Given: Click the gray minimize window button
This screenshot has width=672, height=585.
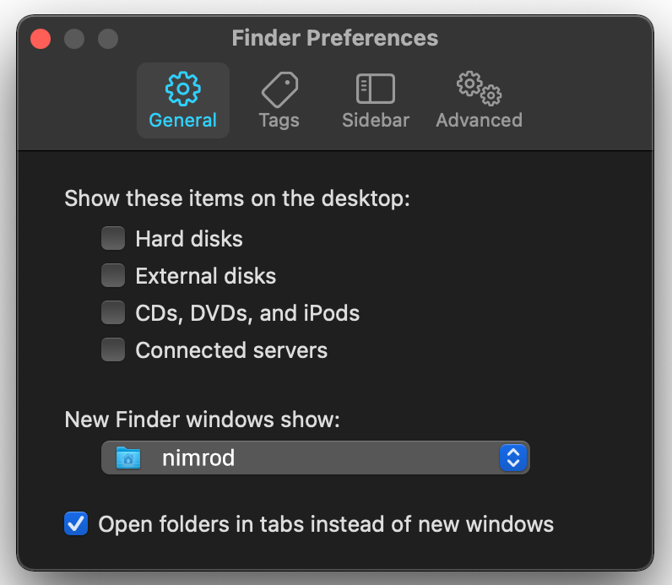Looking at the screenshot, I should [74, 39].
